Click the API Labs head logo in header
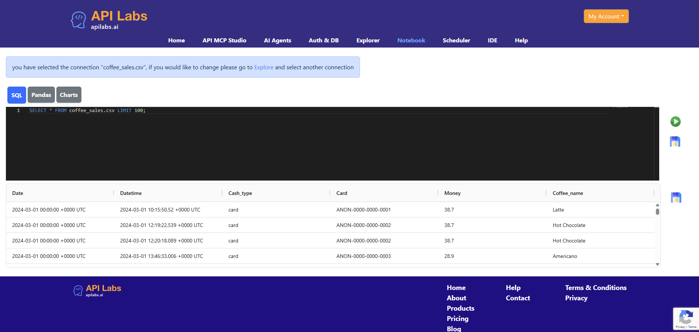 [x=78, y=20]
